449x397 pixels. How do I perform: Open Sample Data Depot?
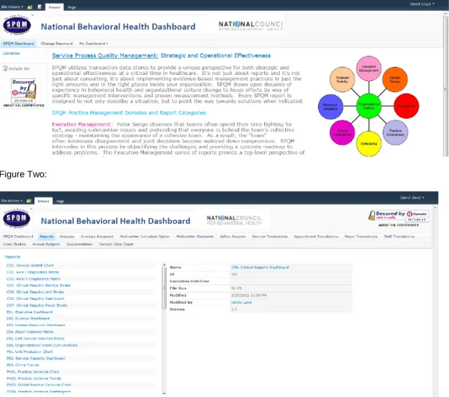coord(116,244)
